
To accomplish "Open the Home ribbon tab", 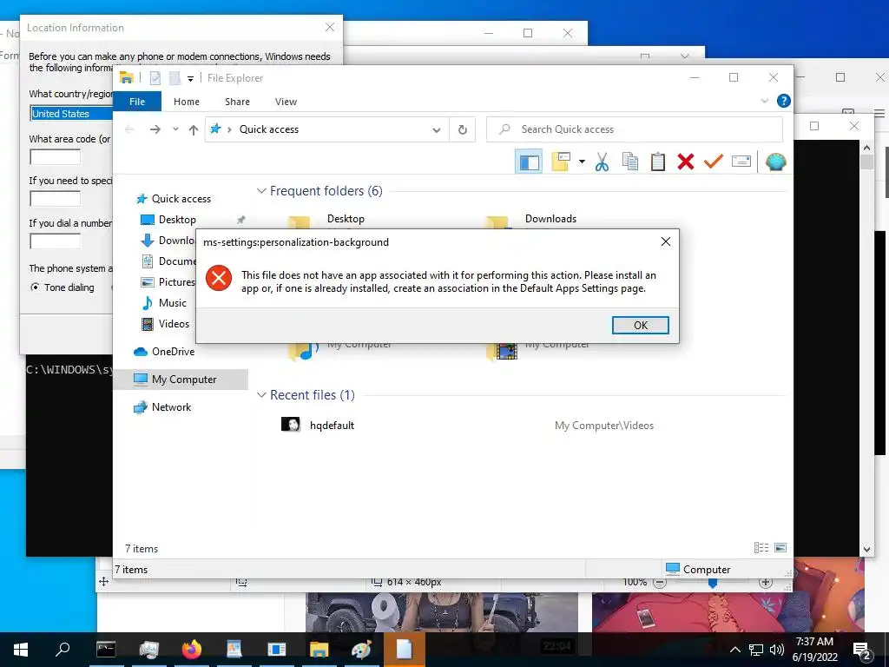I will [x=187, y=102].
